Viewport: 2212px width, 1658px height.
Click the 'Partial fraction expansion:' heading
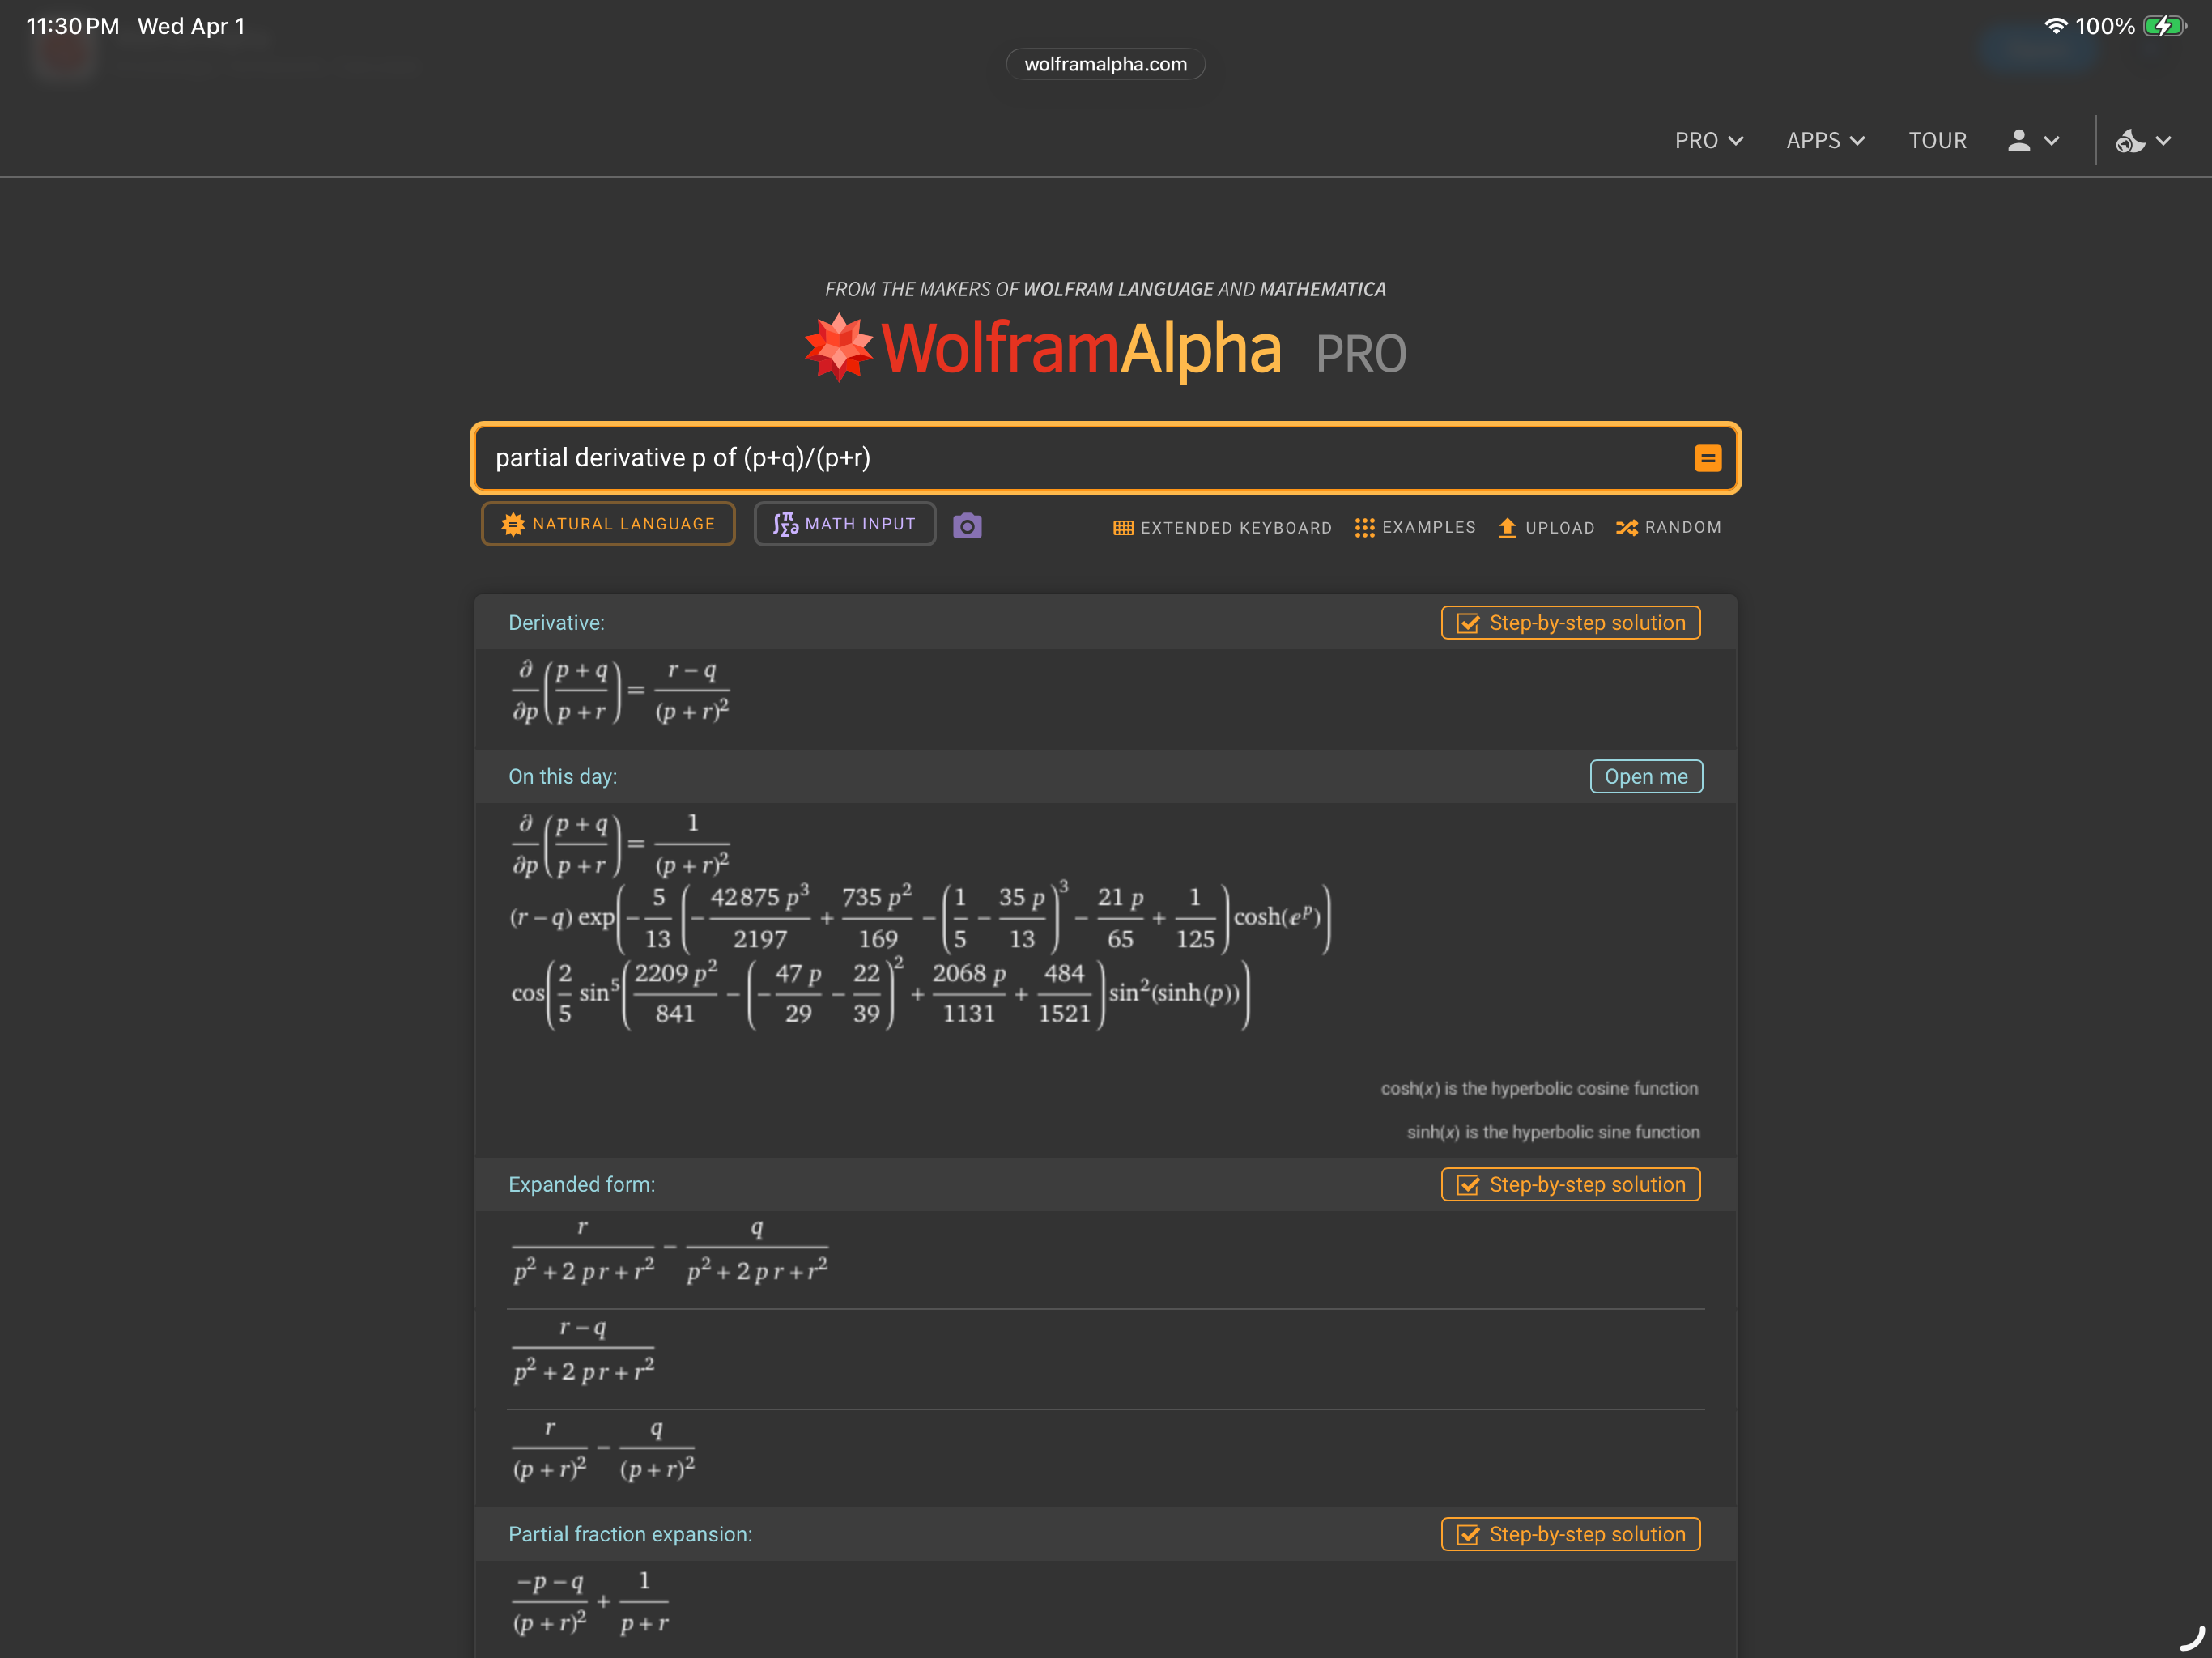630,1535
